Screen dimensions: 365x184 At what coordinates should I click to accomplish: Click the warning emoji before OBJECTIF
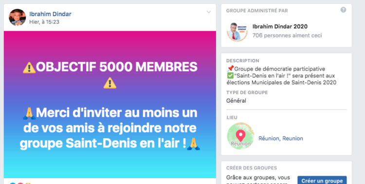point(29,68)
